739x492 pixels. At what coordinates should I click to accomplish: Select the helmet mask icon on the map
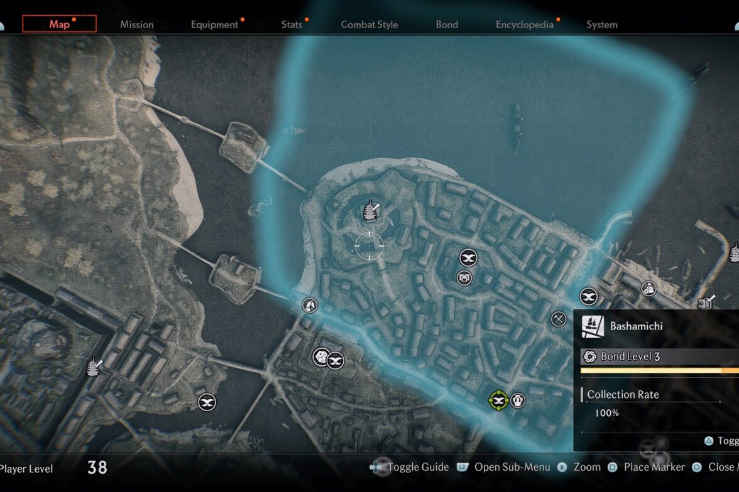pyautogui.click(x=518, y=400)
